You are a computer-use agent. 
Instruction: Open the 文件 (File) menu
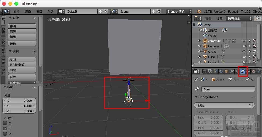click(x=17, y=12)
